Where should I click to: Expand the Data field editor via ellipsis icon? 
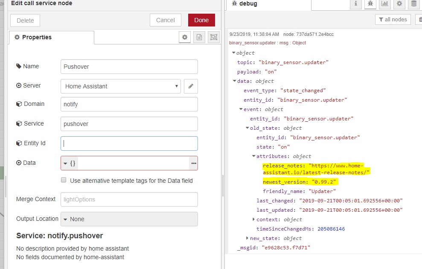click(x=193, y=163)
